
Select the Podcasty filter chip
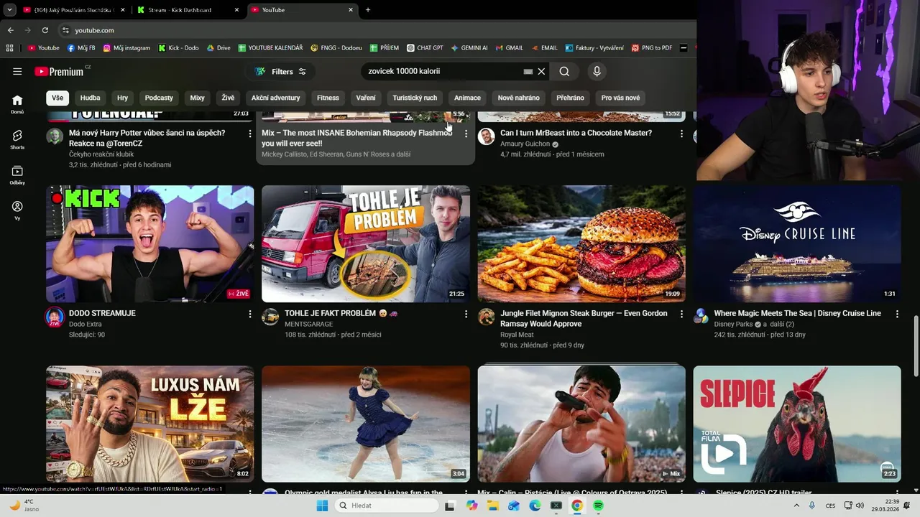pyautogui.click(x=159, y=98)
